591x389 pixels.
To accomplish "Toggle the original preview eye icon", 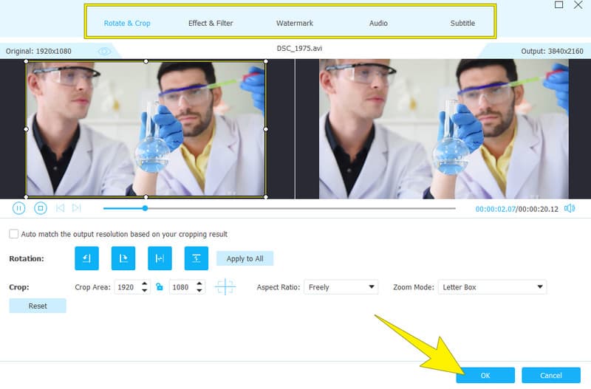I will 105,51.
